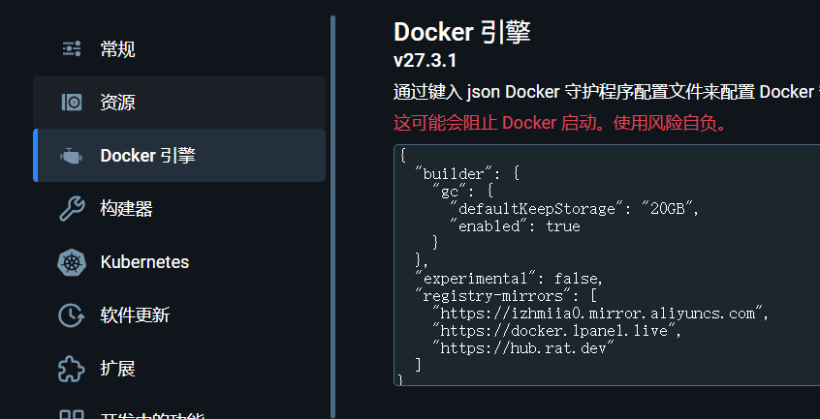This screenshot has height=419, width=820.
Task: Click the red risk warning text
Action: click(x=560, y=123)
